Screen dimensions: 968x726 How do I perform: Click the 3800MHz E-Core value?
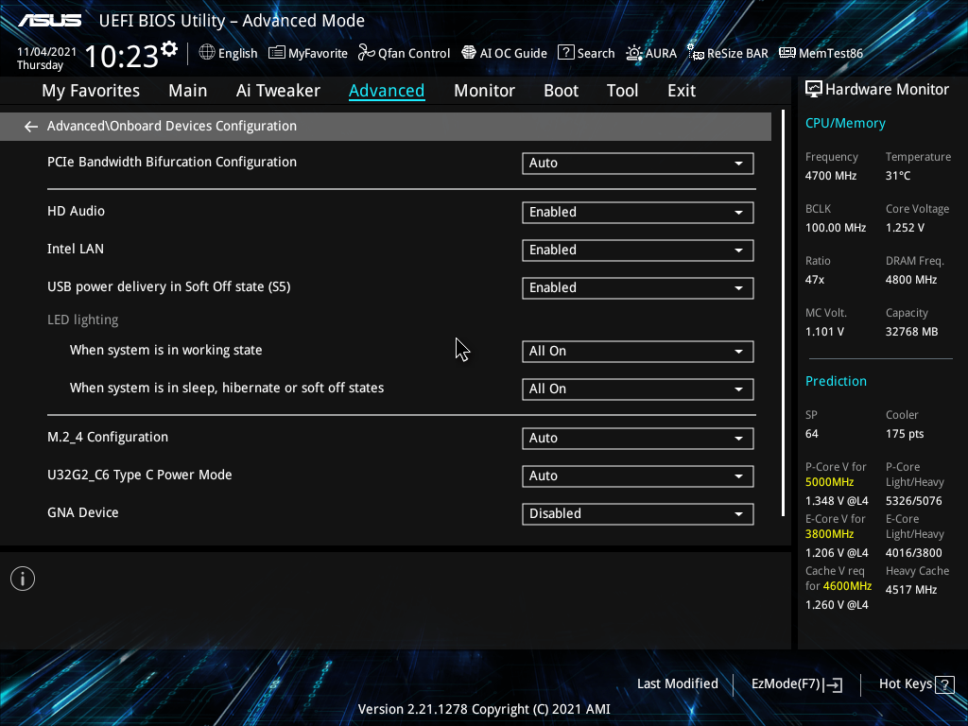pyautogui.click(x=829, y=534)
